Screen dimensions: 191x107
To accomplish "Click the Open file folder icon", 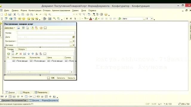I will [x=6, y=15].
